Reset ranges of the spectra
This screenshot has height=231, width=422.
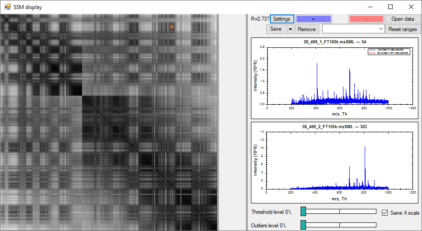[x=403, y=29]
